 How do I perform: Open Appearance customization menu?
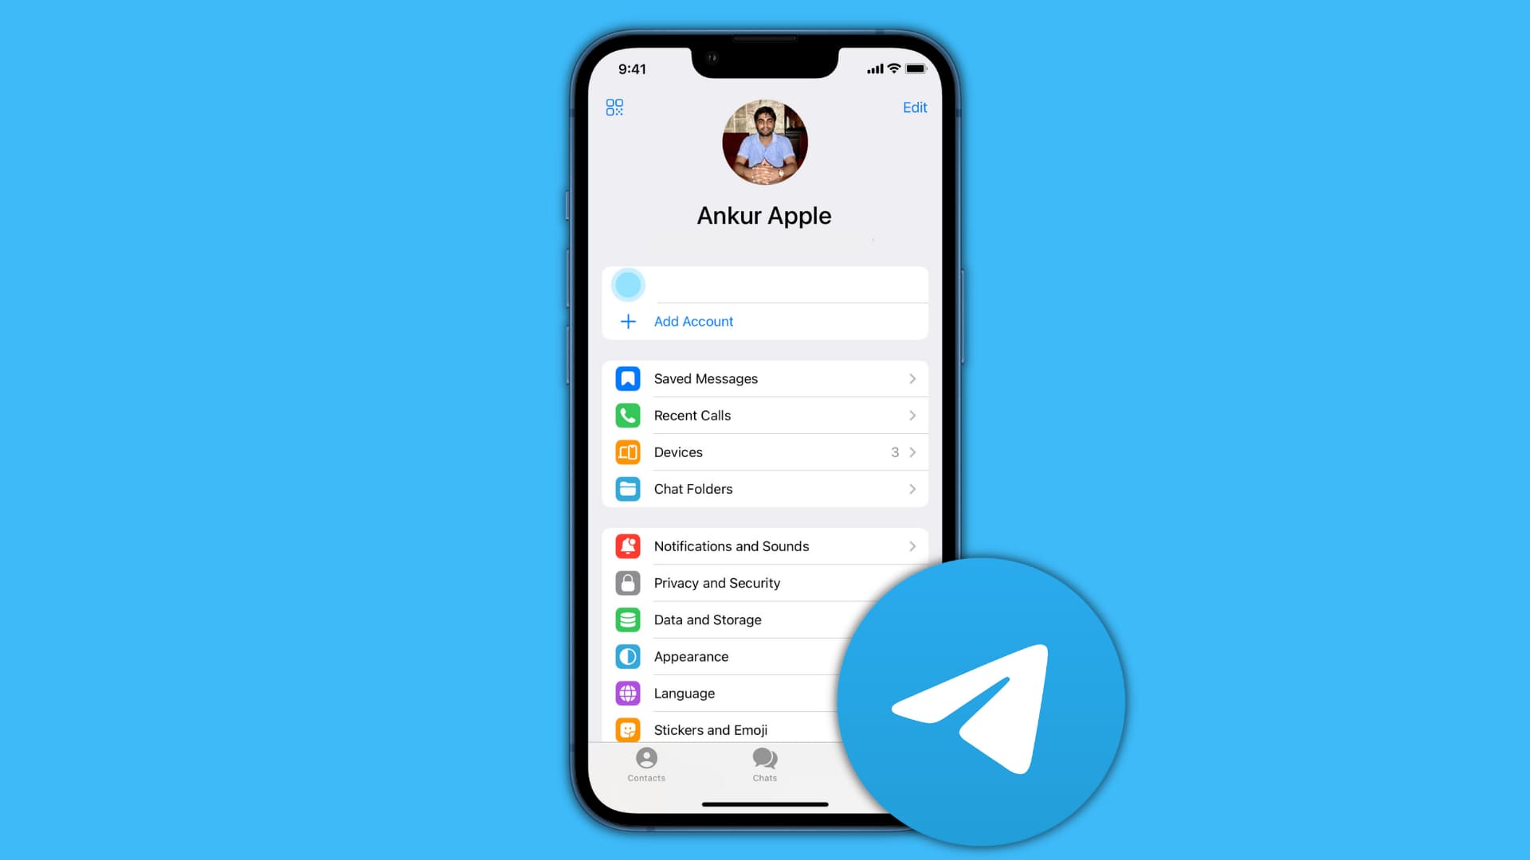pos(764,656)
